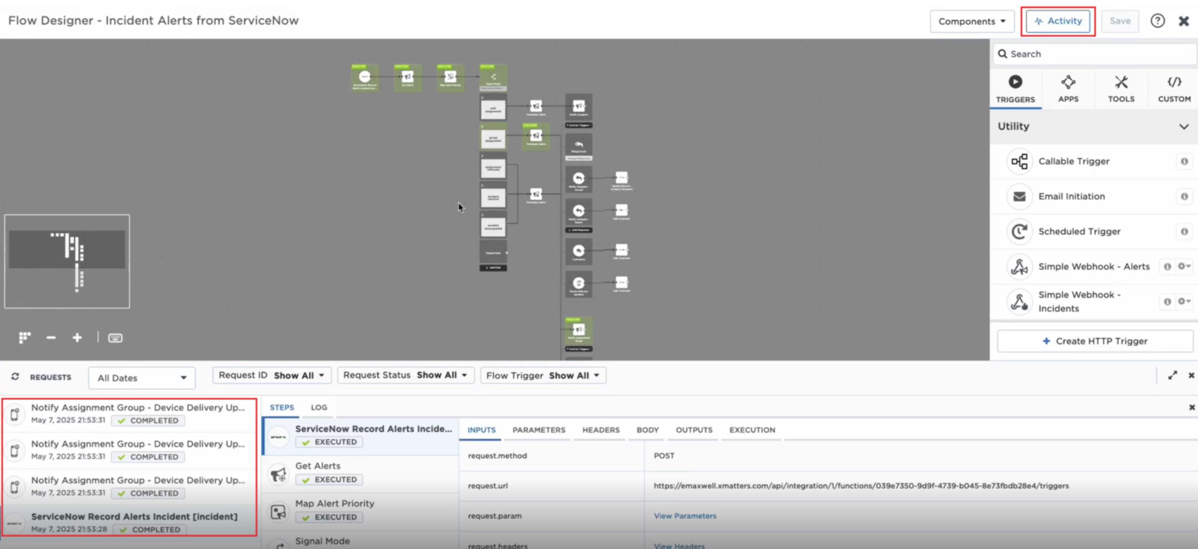The image size is (1198, 549).
Task: Open the All Dates dropdown
Action: 142,378
